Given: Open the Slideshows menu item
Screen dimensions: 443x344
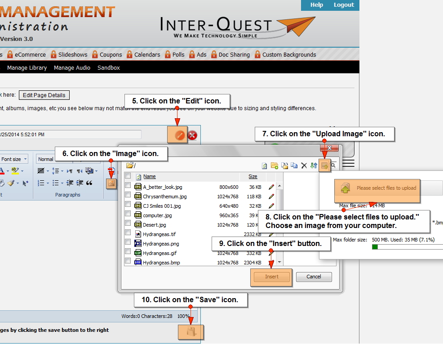Looking at the screenshot, I should click(x=72, y=55).
